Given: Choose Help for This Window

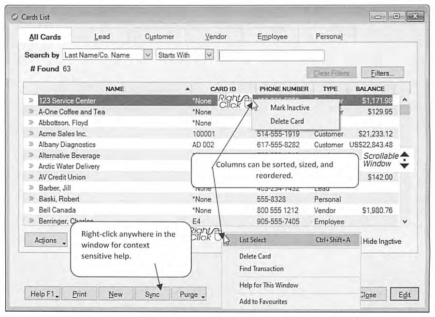Looking at the screenshot, I should click(x=269, y=285).
